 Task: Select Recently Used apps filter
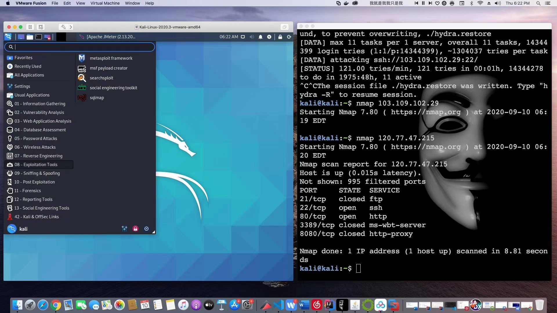pyautogui.click(x=28, y=66)
